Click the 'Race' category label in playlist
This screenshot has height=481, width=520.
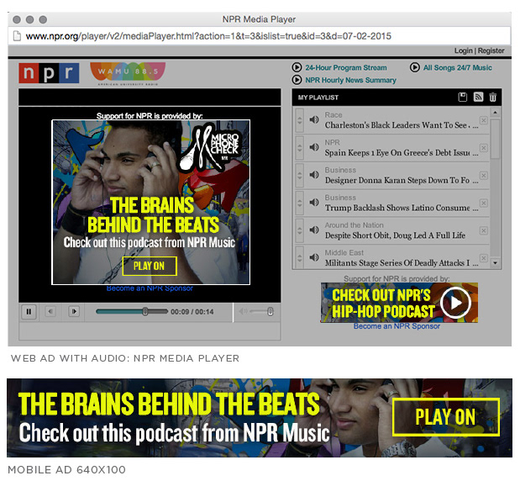click(334, 115)
